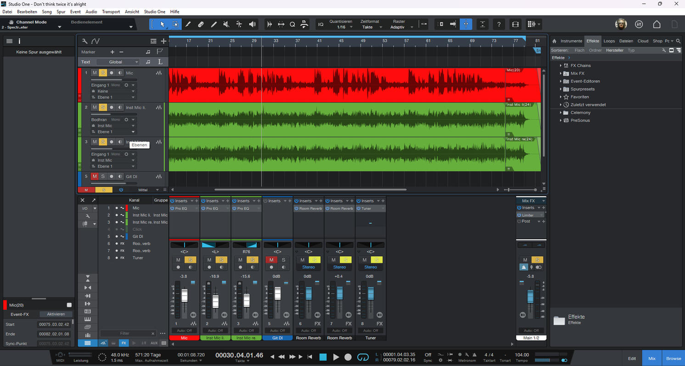Unsolo the Mic track
Viewport: 685px width, 366px height.
point(103,73)
